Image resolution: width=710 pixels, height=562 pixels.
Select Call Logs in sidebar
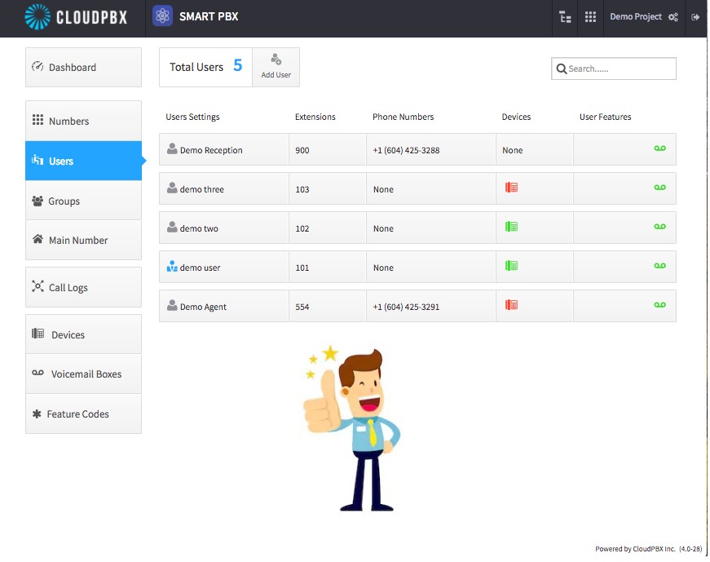[83, 287]
